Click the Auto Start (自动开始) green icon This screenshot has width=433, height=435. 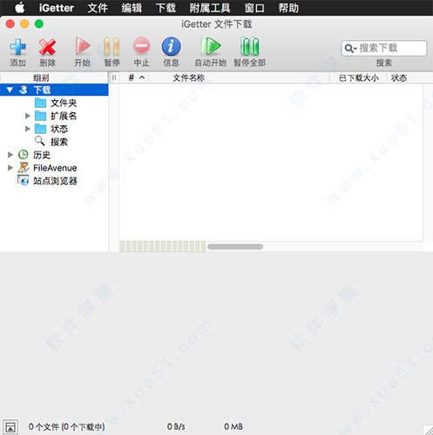tap(211, 46)
